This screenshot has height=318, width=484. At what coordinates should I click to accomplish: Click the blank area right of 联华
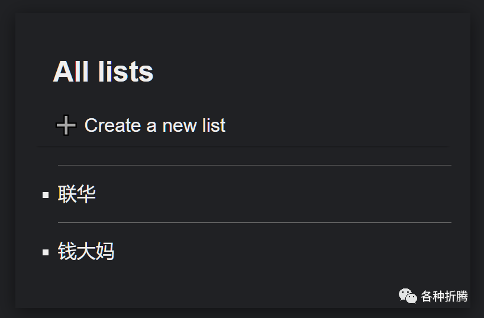click(266, 194)
